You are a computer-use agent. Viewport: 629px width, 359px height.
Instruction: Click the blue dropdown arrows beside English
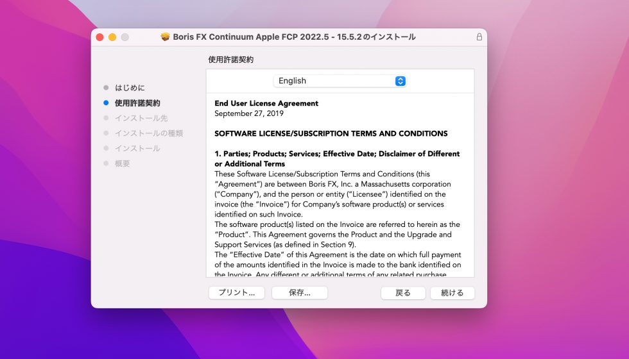(x=401, y=81)
